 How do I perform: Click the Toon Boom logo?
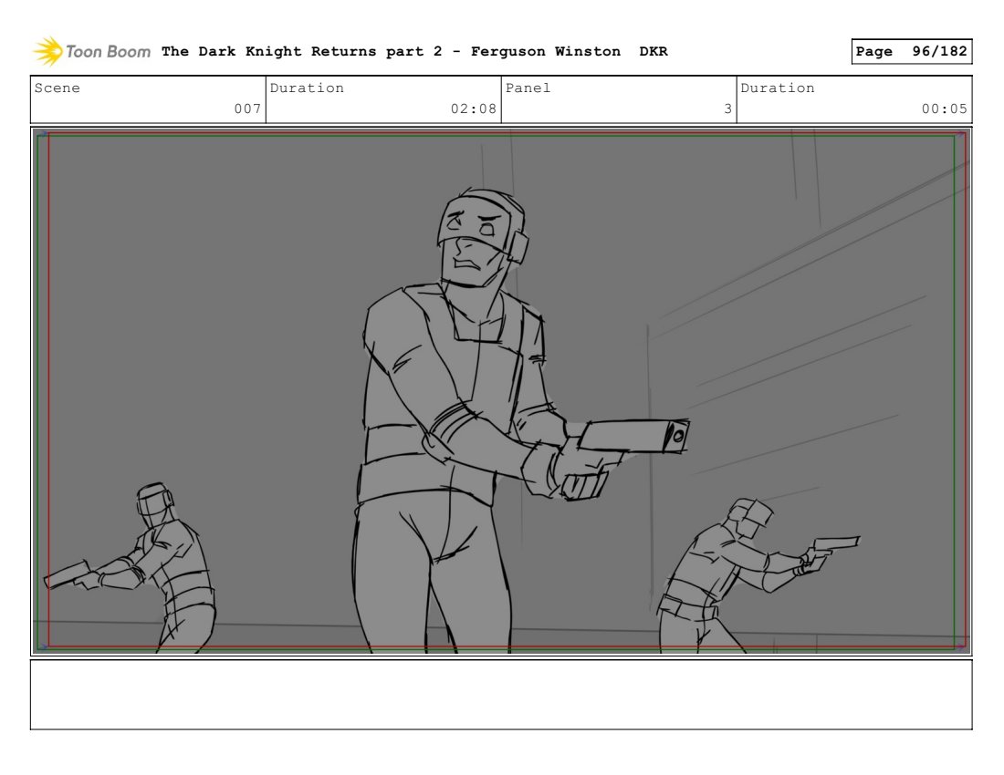91,51
